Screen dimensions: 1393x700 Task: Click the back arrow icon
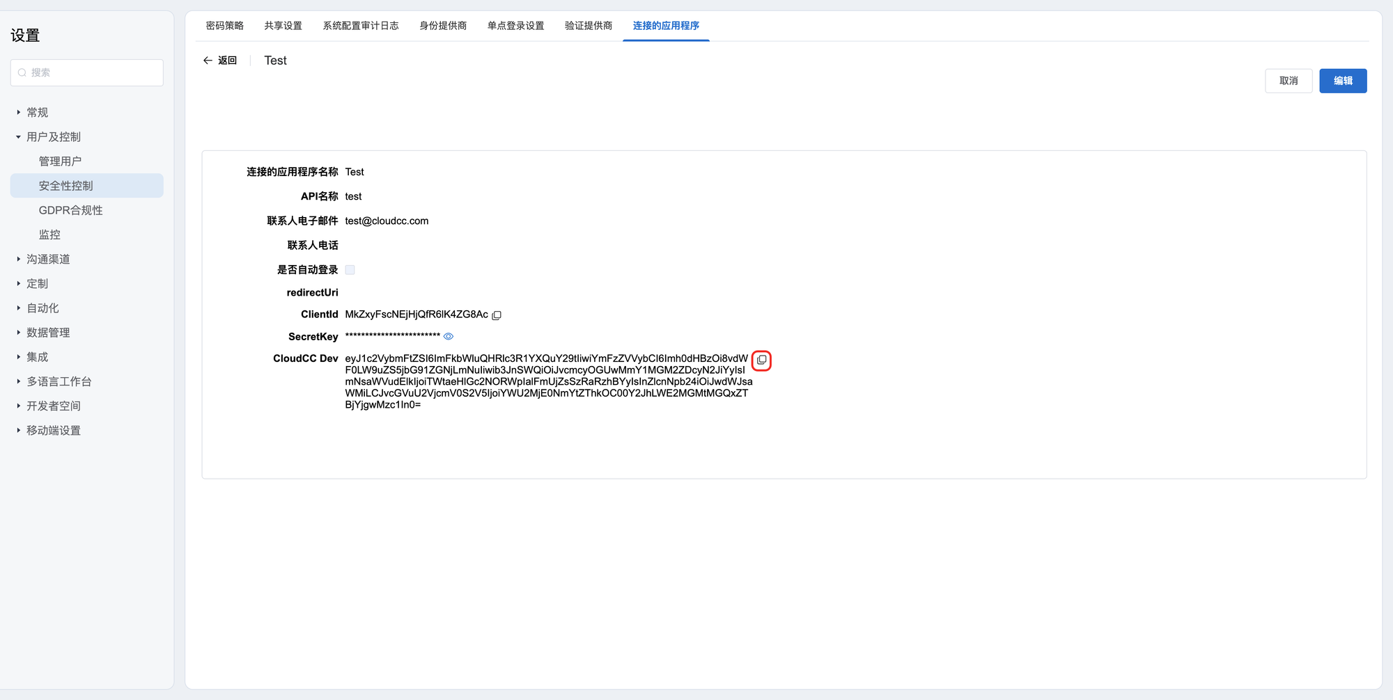(208, 61)
